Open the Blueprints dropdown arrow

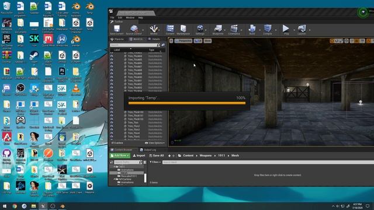tap(224, 30)
